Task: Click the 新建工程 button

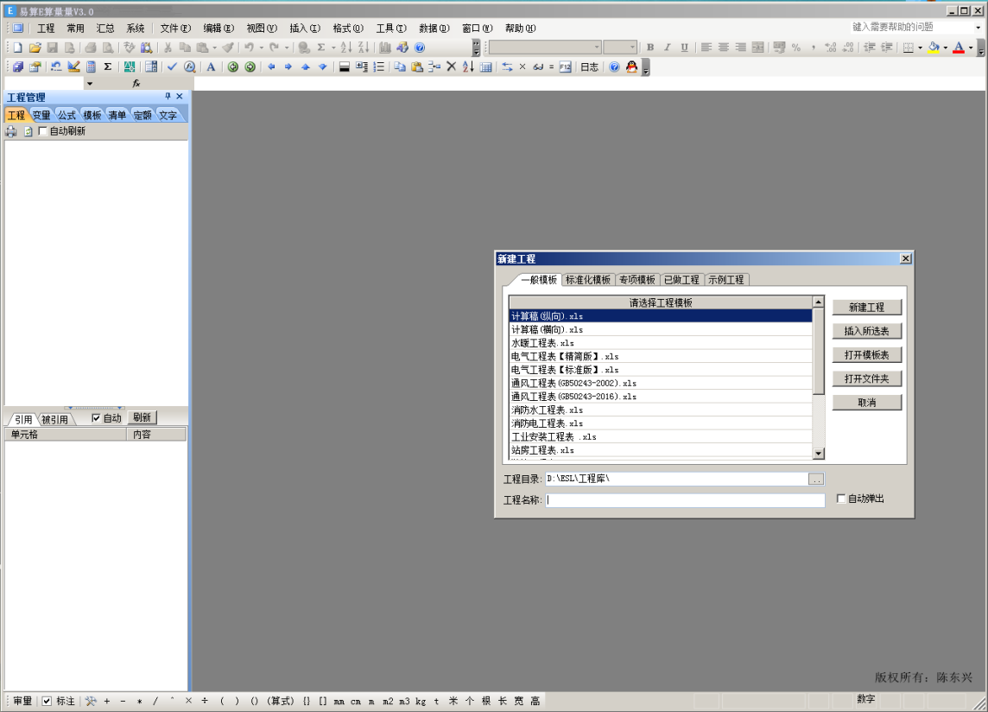Action: pyautogui.click(x=866, y=307)
